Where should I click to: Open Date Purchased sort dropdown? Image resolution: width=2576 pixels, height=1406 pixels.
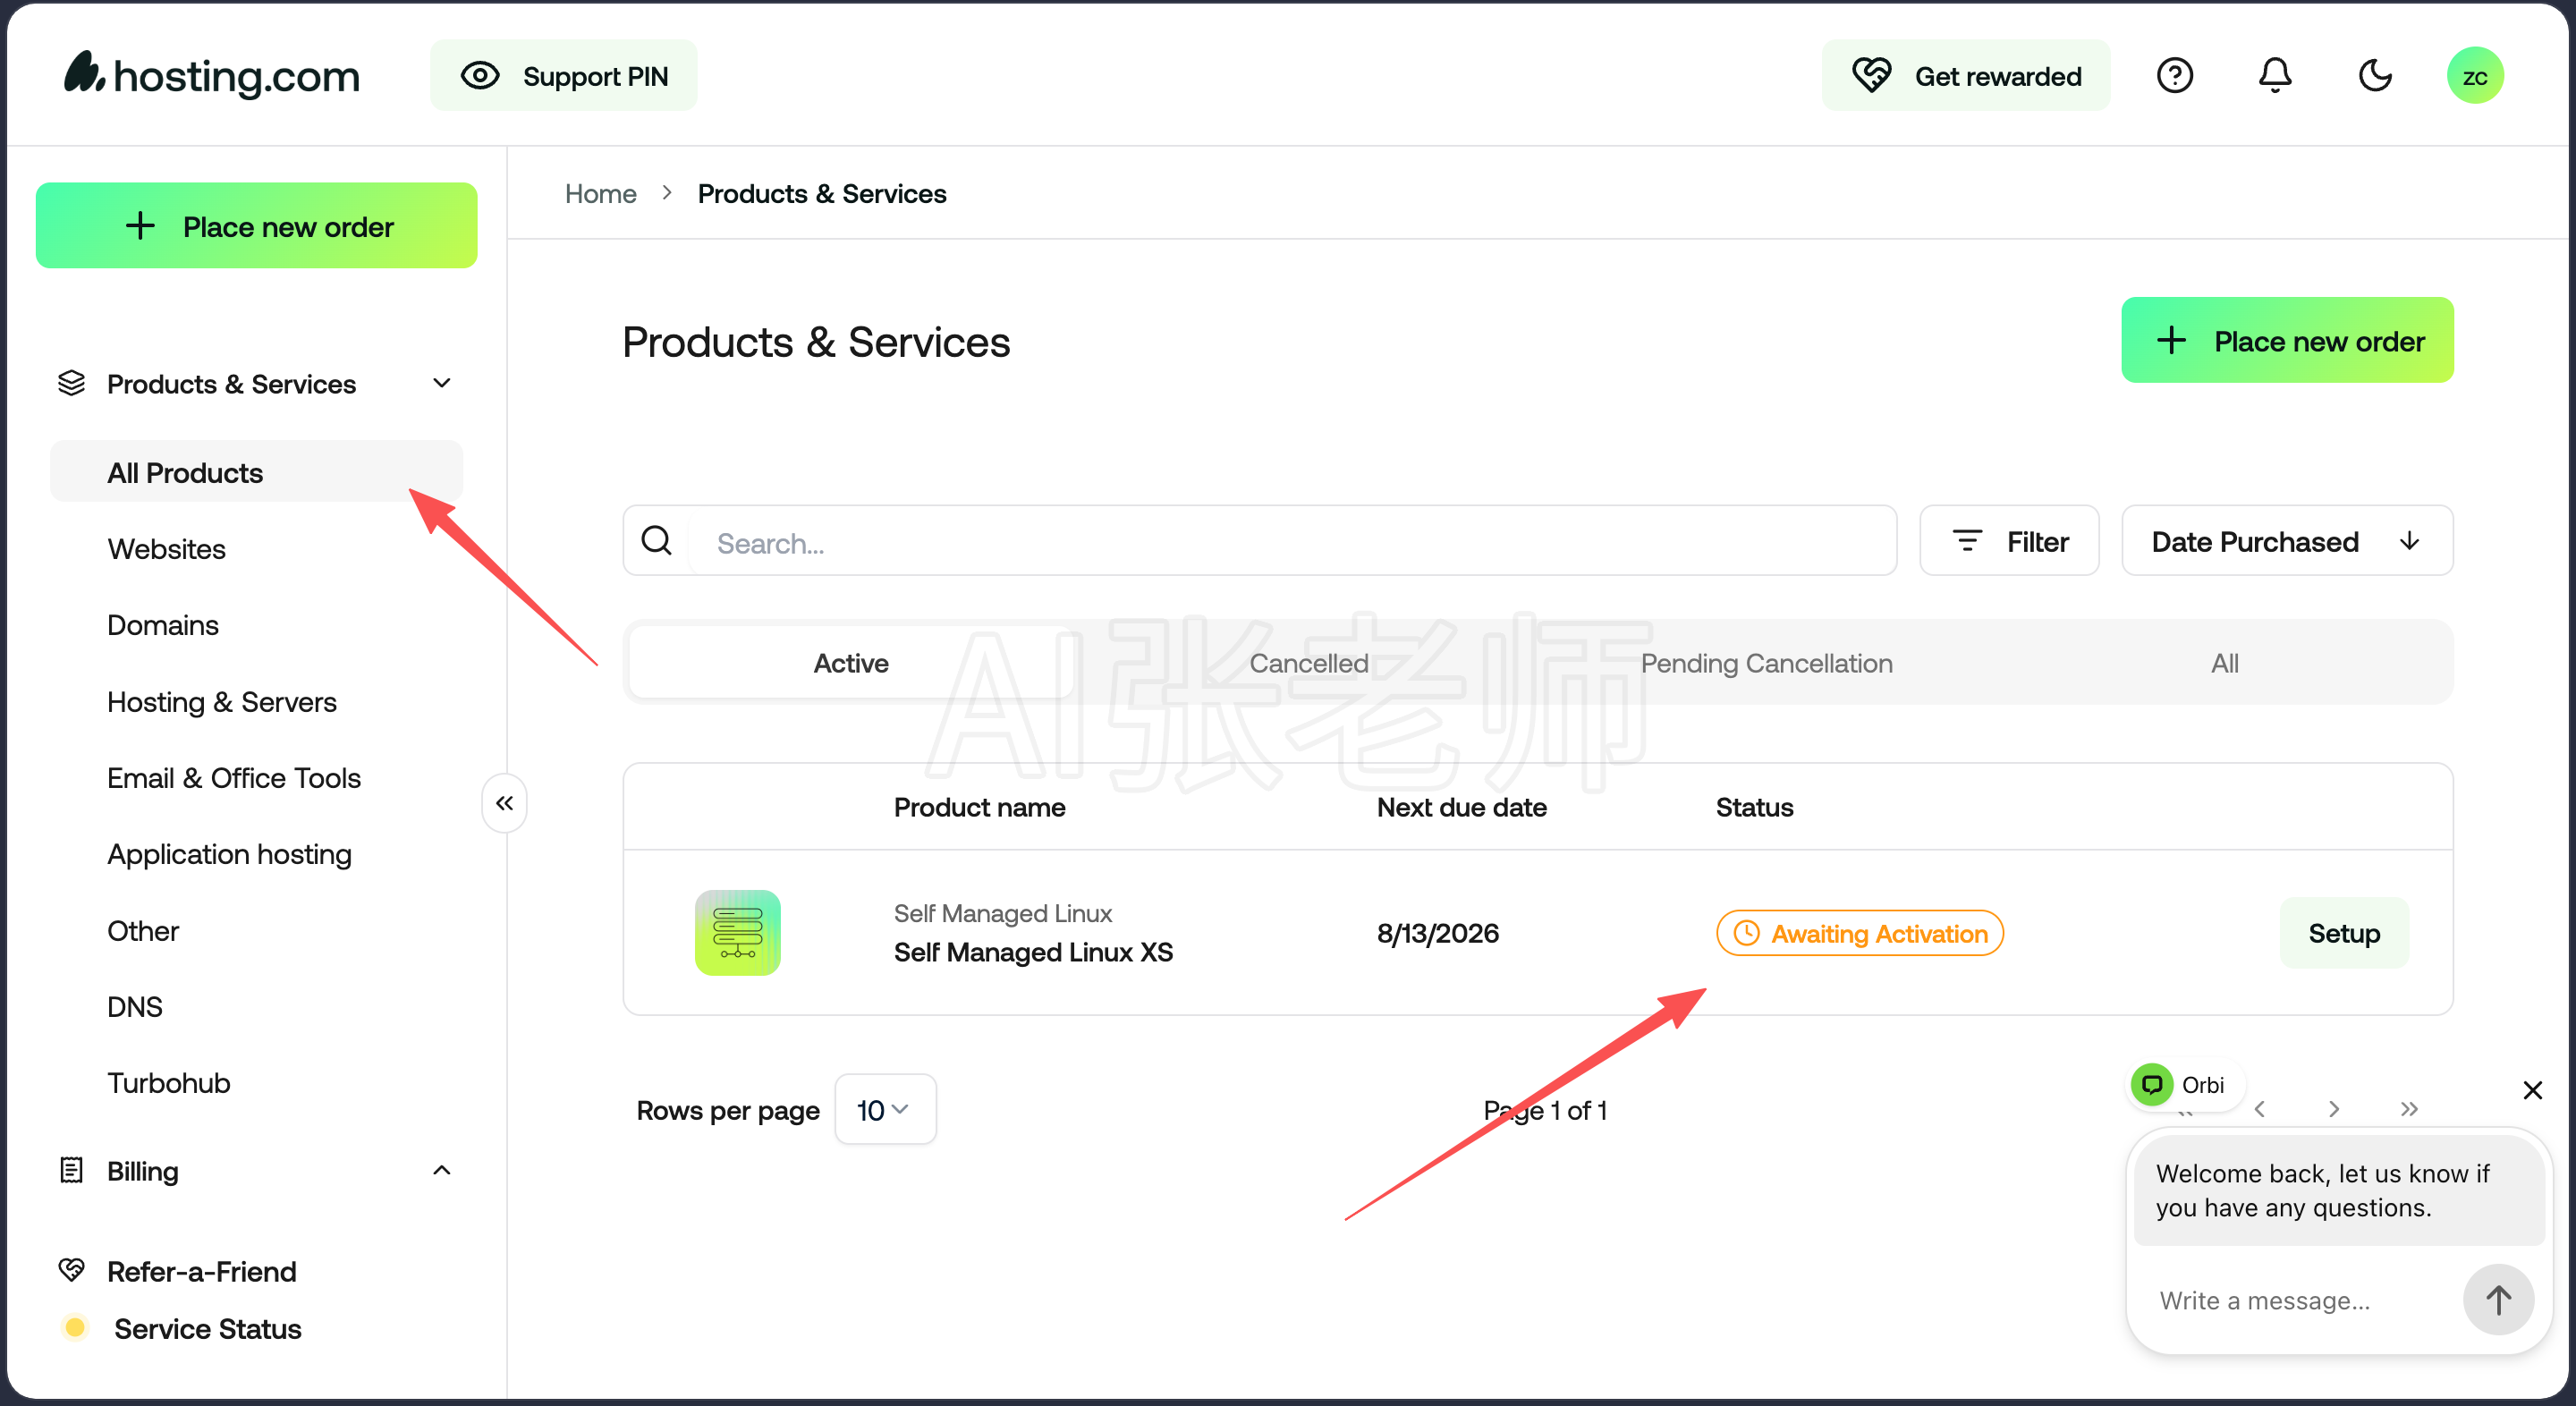coord(2288,541)
